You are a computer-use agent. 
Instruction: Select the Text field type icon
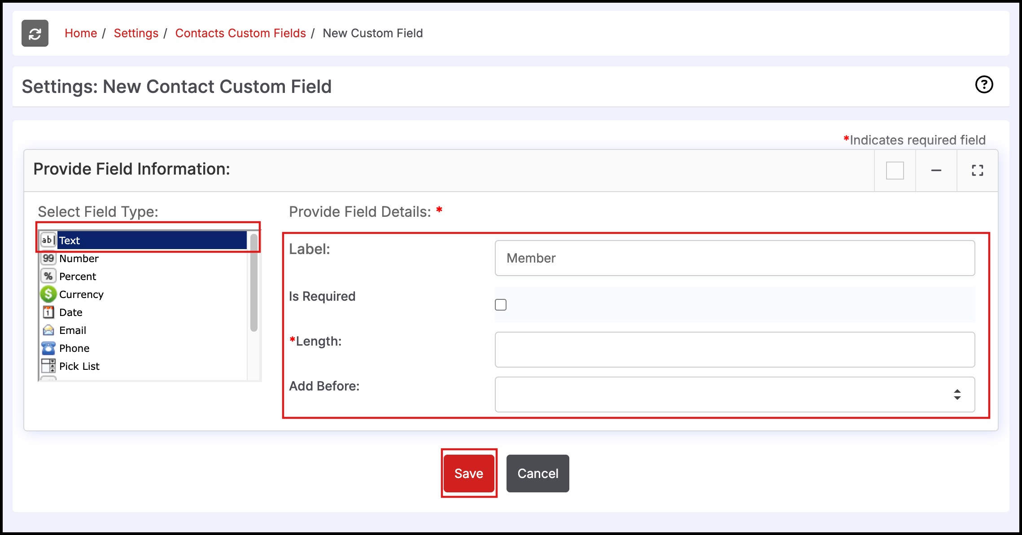(48, 240)
